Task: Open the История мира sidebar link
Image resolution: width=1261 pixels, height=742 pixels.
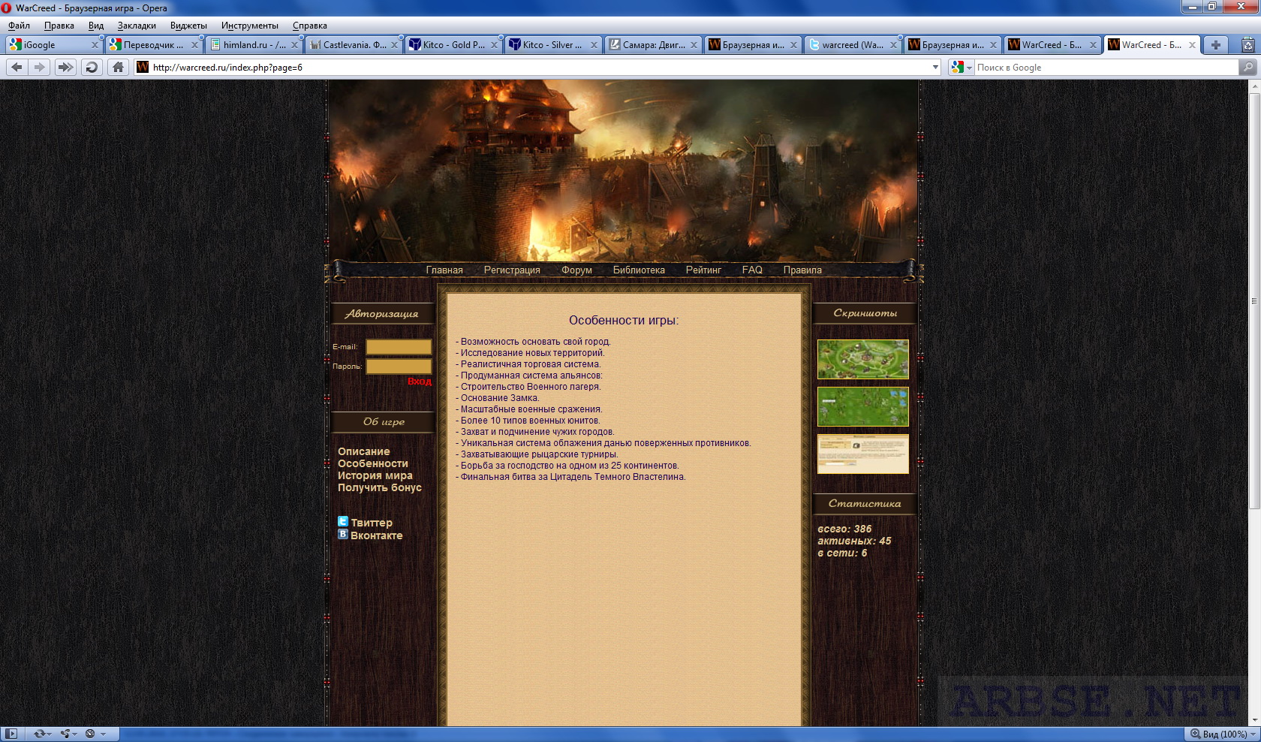Action: [x=375, y=475]
